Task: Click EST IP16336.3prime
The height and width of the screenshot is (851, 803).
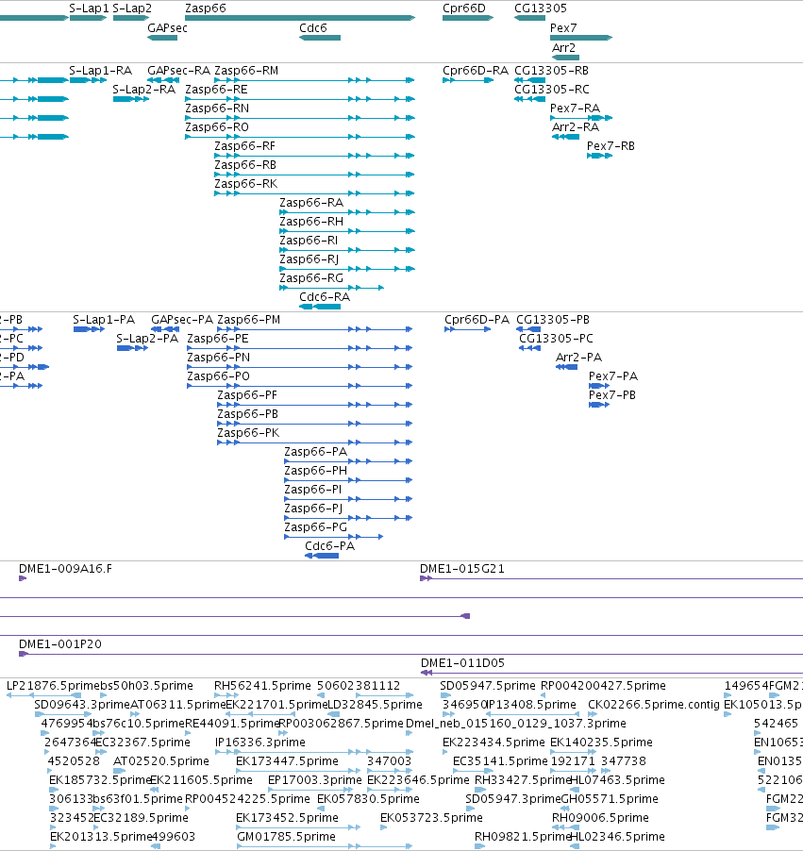Action: click(260, 743)
